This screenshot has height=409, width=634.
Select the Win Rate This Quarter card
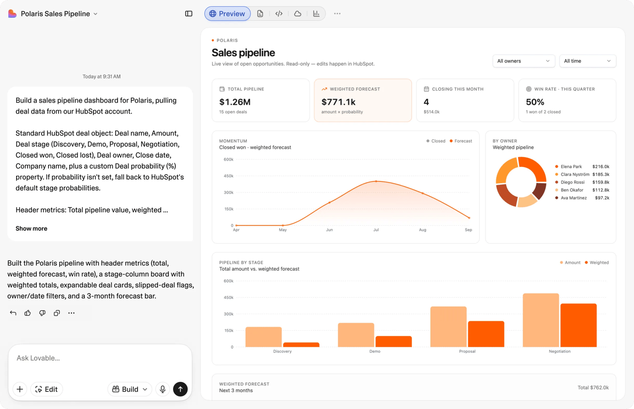[567, 100]
